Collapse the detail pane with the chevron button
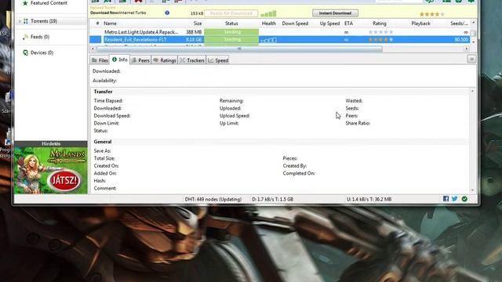The width and height of the screenshot is (502, 282). point(471,60)
